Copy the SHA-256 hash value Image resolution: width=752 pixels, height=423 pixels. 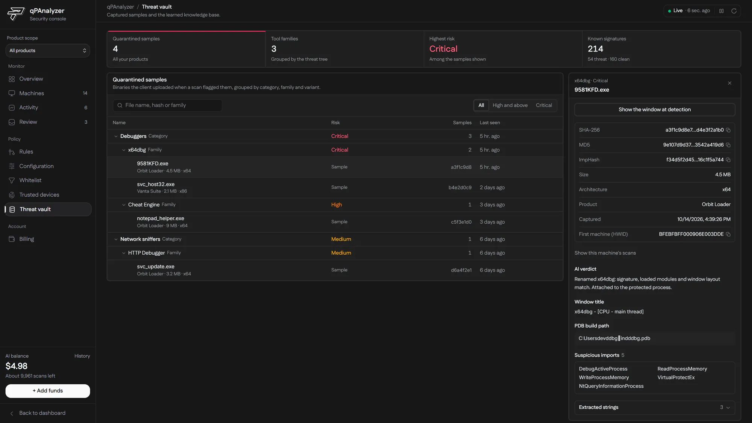tap(728, 130)
